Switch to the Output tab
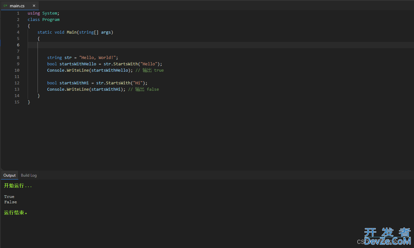This screenshot has height=248, width=414. (x=10, y=175)
